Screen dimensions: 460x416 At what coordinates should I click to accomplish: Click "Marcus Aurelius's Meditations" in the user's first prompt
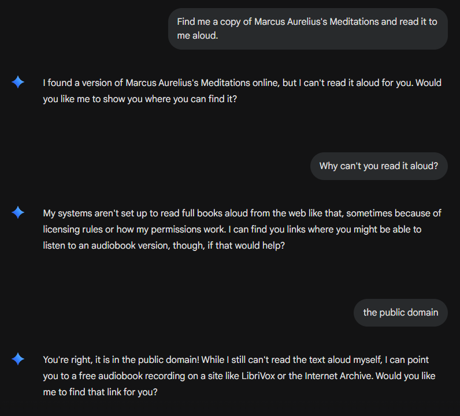[317, 22]
